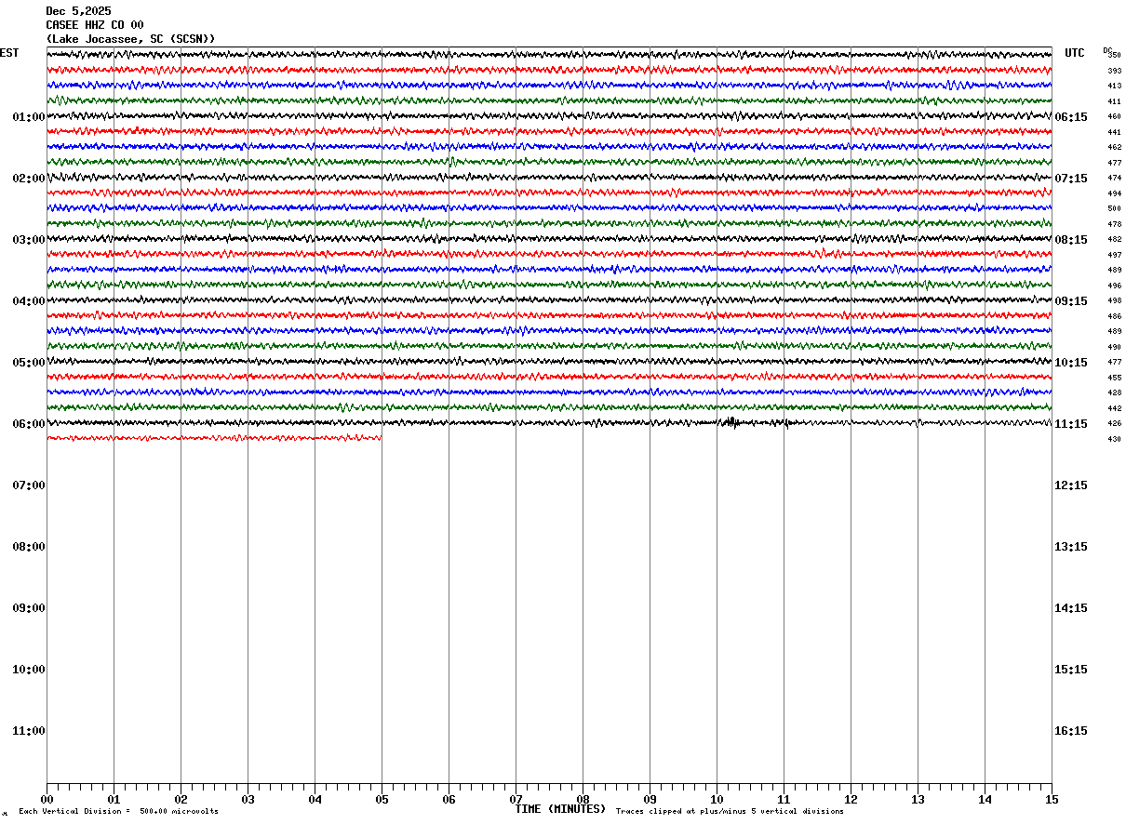The height and width of the screenshot is (824, 1126).
Task: Click the '09:15' UTC time label
Action: point(1071,301)
